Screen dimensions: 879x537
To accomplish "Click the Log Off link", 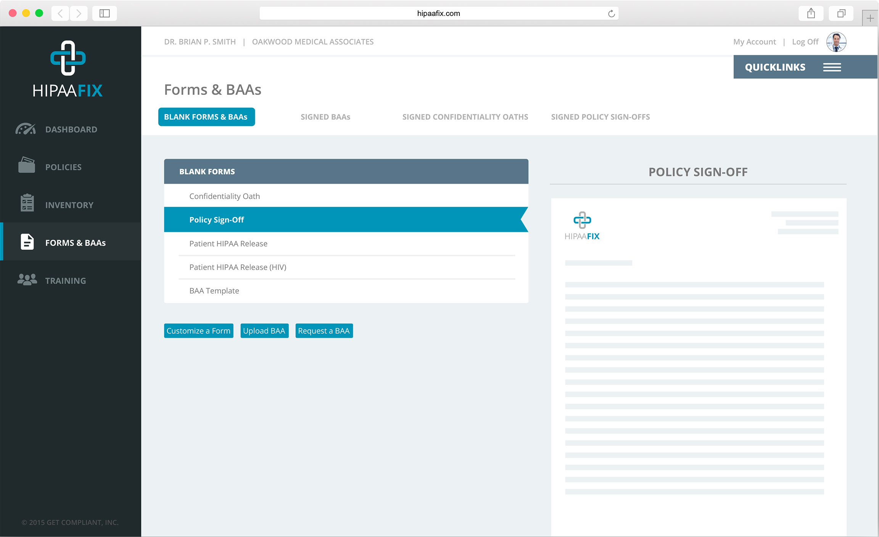I will coord(805,42).
